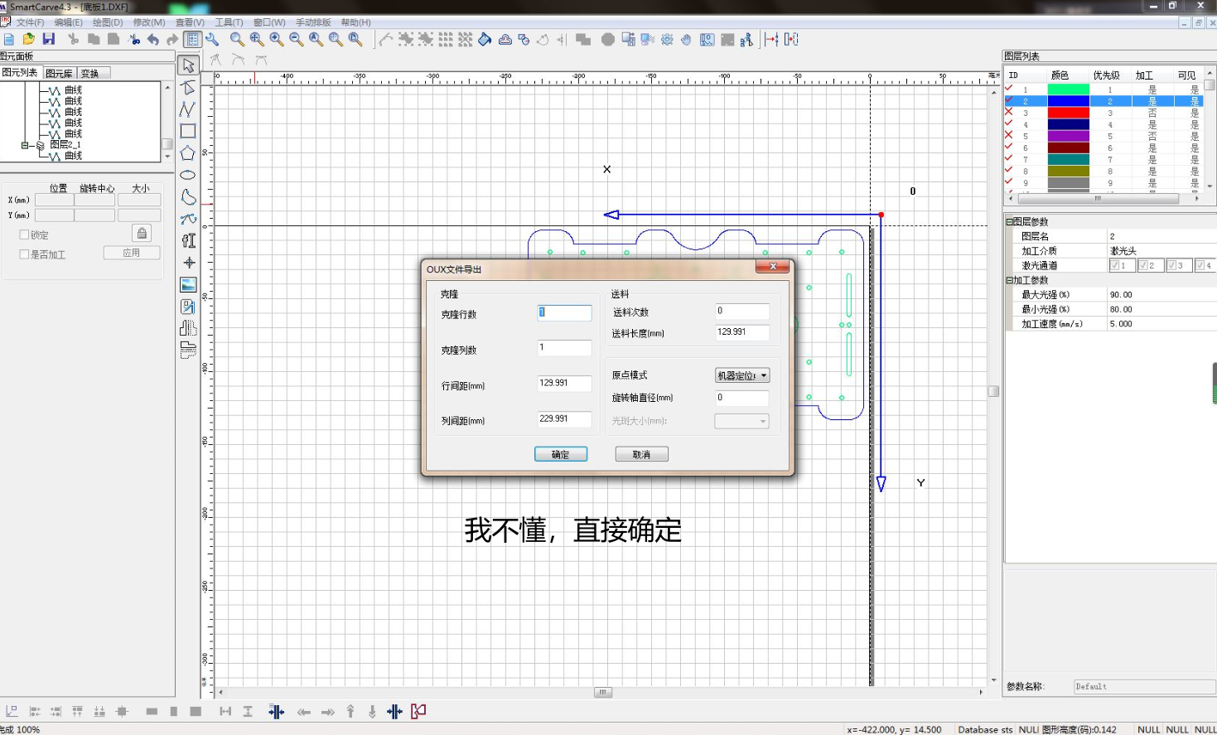Click the import image tool icon
Screen dimensions: 1217x735
(188, 283)
